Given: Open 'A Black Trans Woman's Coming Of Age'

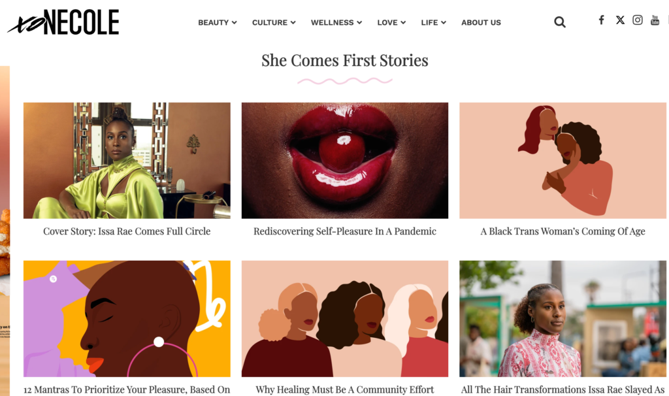Looking at the screenshot, I should pos(563,231).
